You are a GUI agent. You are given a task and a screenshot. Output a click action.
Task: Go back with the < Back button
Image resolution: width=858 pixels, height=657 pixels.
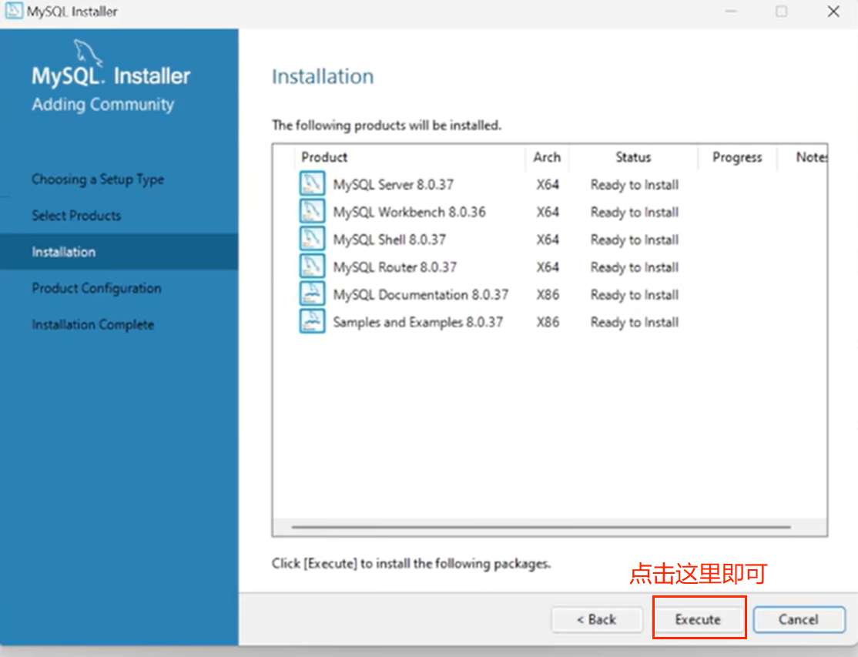[596, 619]
